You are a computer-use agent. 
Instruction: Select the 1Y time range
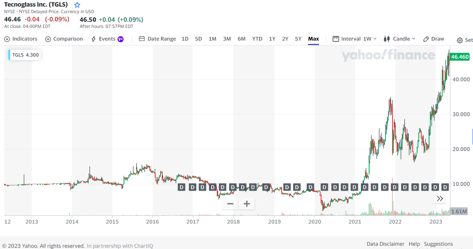tap(272, 39)
